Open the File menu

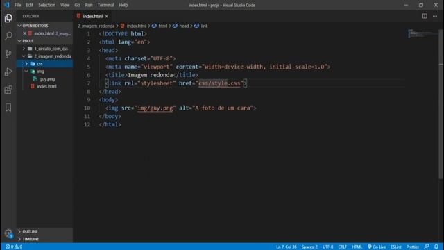tap(17, 5)
